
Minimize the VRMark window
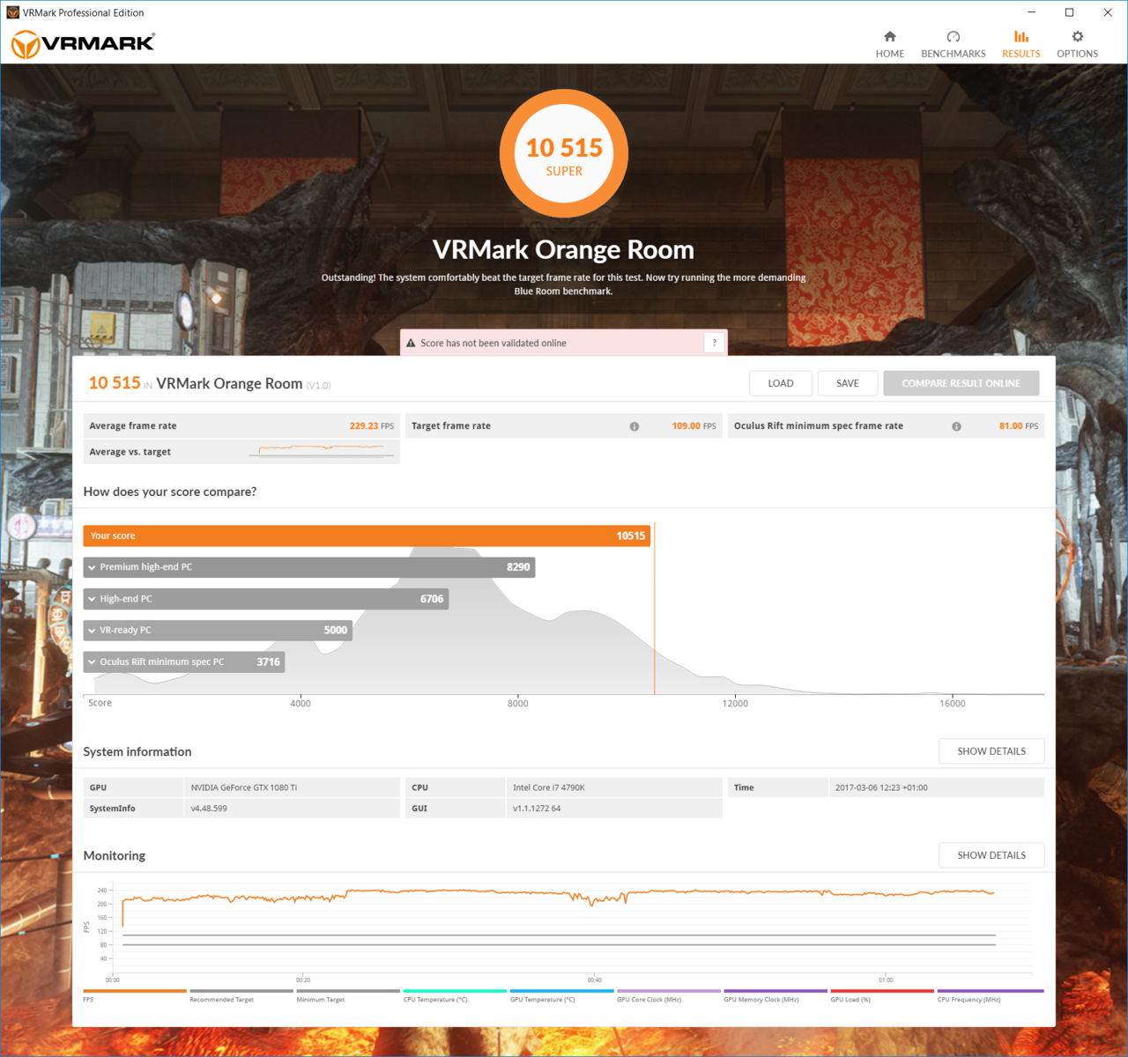coord(1032,12)
